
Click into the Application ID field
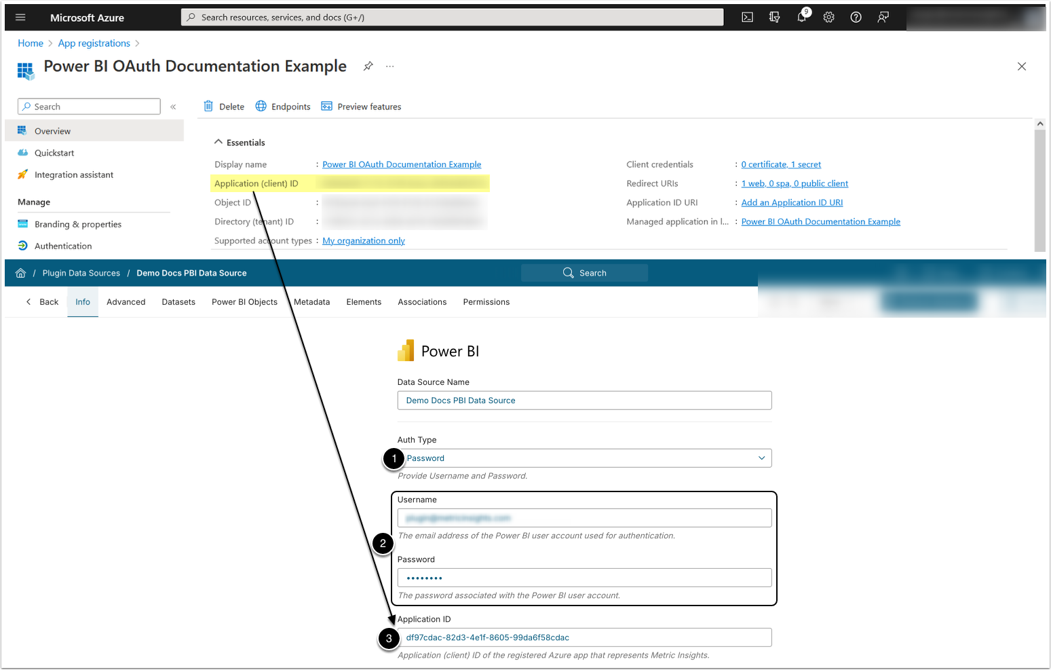[584, 637]
